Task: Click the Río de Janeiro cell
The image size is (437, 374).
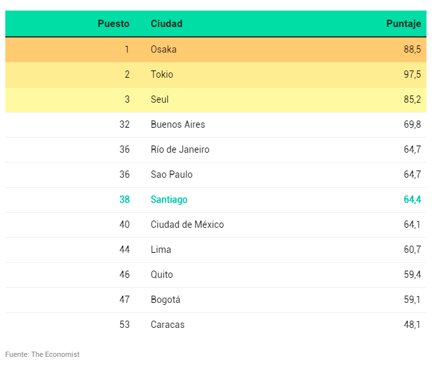Action: (180, 149)
